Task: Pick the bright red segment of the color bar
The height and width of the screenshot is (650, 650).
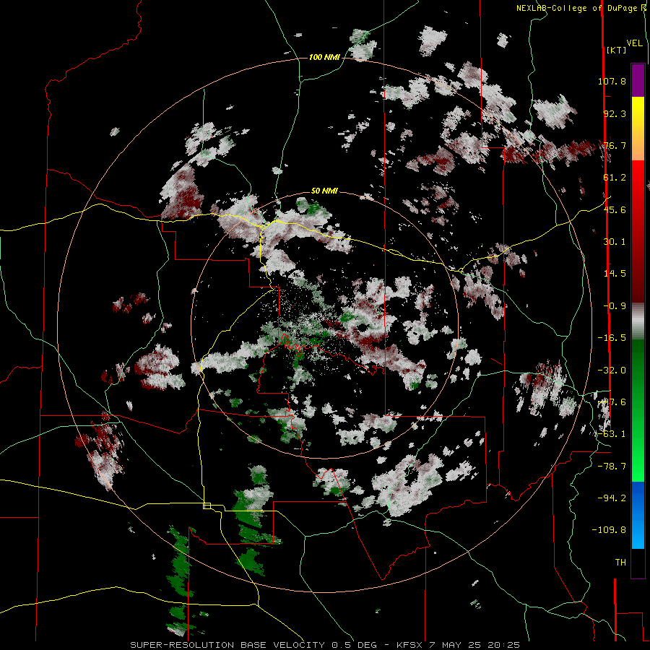Action: tap(638, 183)
